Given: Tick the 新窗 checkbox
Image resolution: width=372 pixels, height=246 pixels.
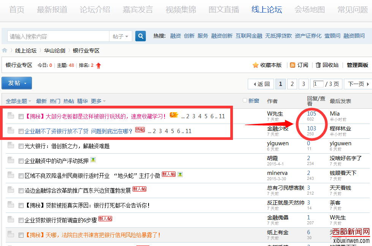Looking at the screenshot, I should 245,100.
